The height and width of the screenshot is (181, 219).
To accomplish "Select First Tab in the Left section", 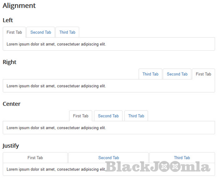I will 14,32.
